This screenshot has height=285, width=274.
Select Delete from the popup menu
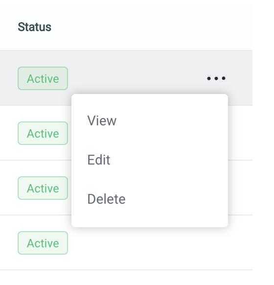tap(150, 199)
